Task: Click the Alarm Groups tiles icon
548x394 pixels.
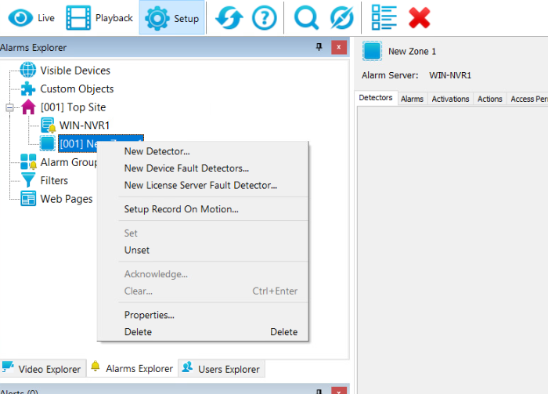Action: (x=28, y=162)
